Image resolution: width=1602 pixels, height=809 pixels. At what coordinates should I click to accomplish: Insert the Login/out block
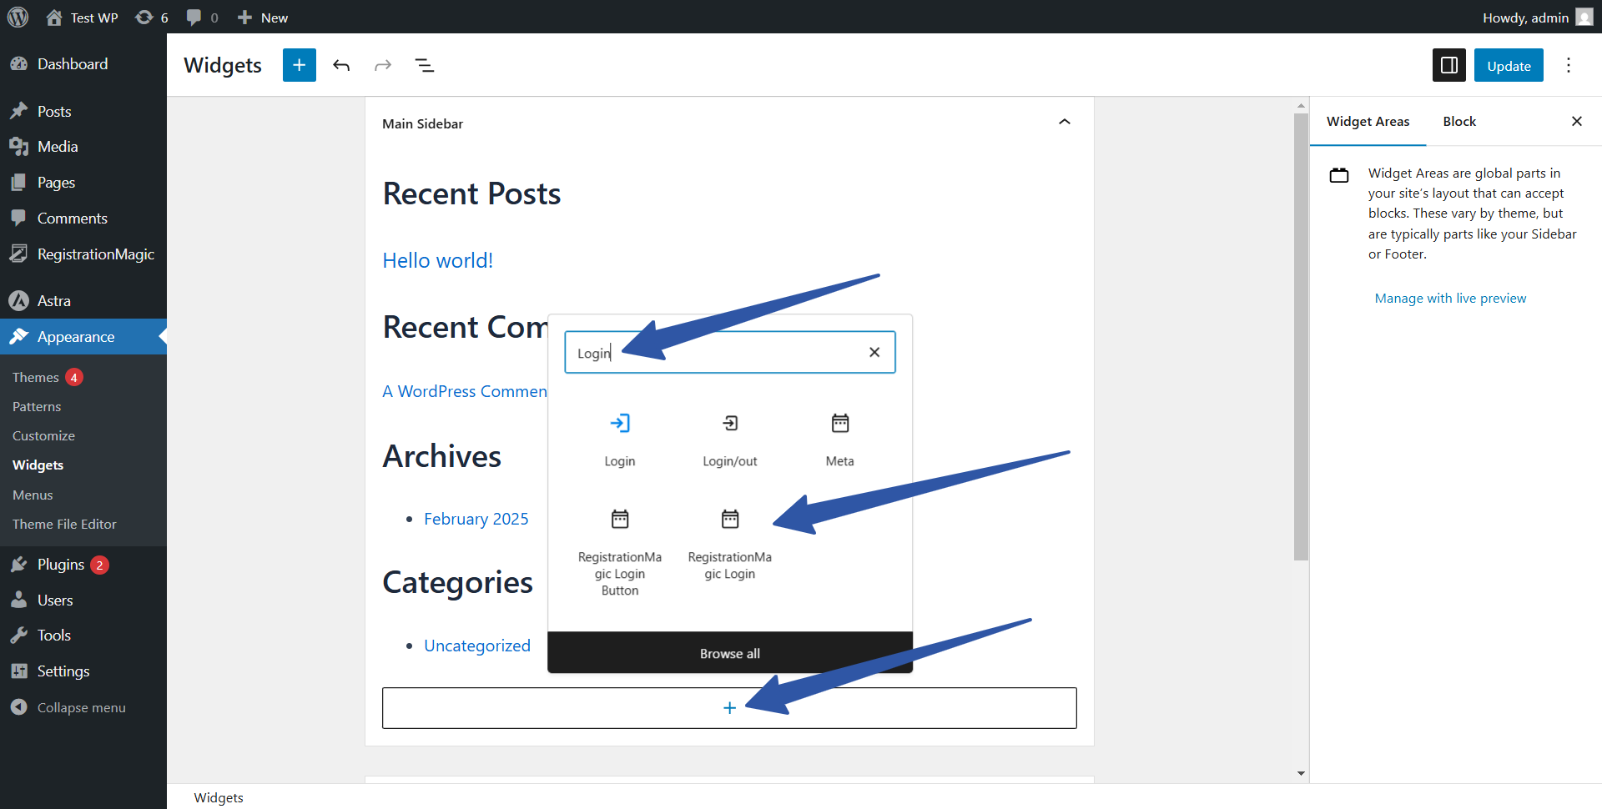[x=729, y=424]
